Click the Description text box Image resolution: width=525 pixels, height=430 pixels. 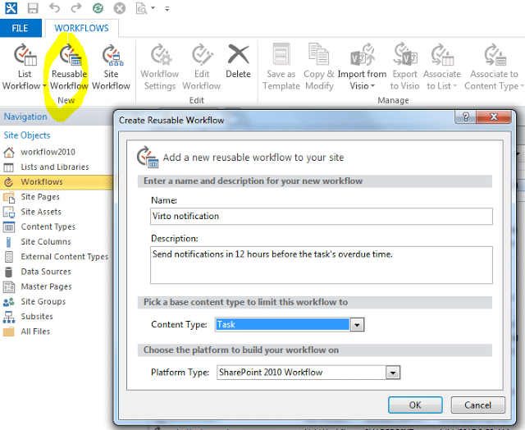321,265
